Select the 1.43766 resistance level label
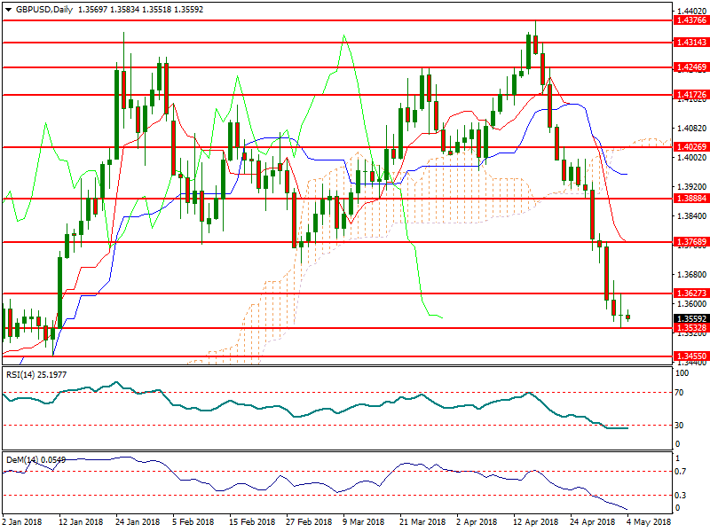 [x=691, y=20]
